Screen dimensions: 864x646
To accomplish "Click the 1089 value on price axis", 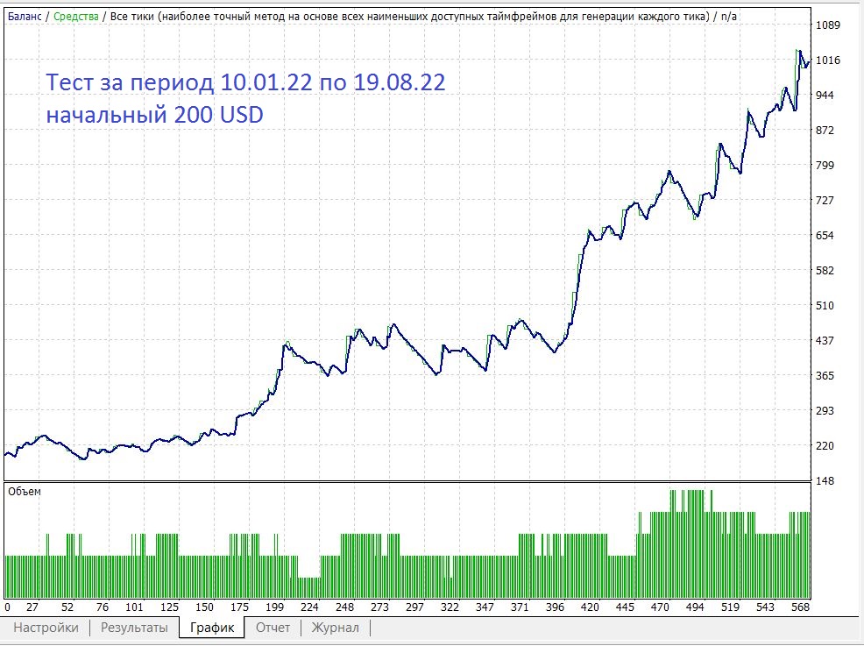I will pos(827,25).
